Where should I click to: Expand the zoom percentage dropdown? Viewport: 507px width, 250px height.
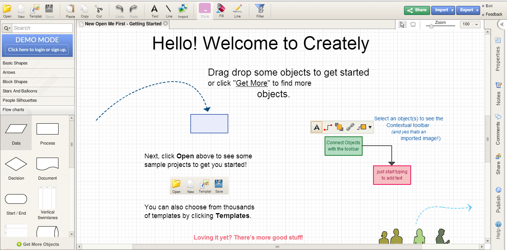pyautogui.click(x=477, y=25)
